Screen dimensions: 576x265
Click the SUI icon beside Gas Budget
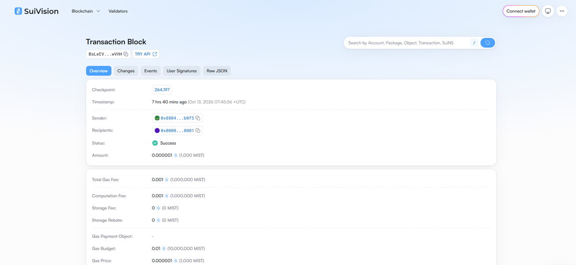pyautogui.click(x=164, y=249)
